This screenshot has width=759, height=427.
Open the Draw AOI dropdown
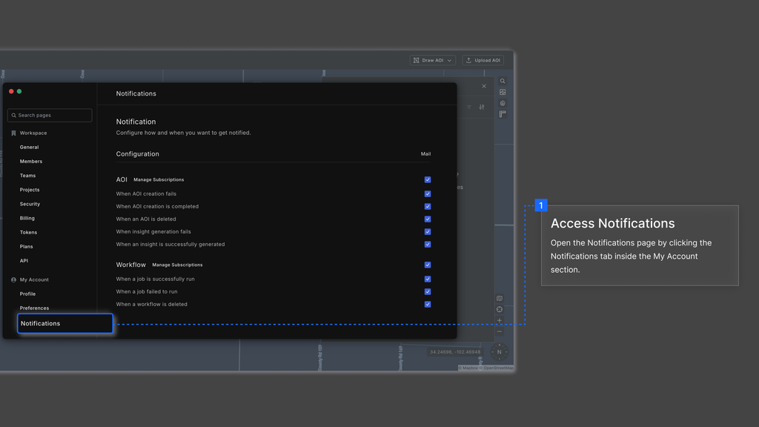[x=433, y=61]
